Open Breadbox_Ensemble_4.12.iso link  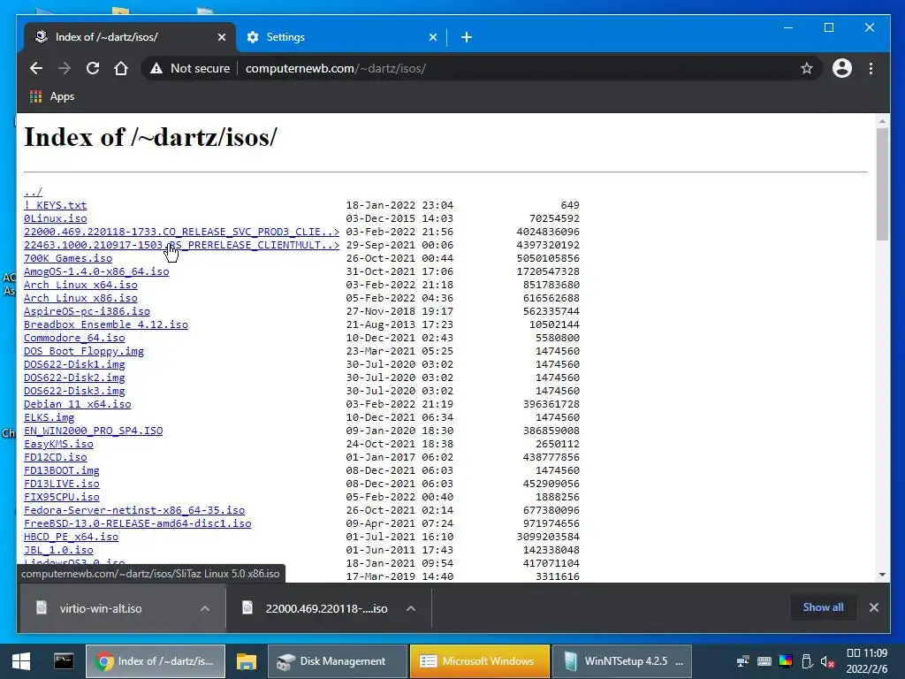[106, 324]
